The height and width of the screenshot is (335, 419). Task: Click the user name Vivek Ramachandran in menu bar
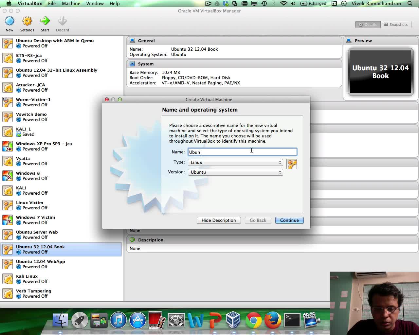tap(376, 3)
